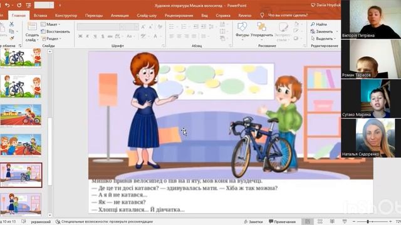Align text left in Абзац group
The width and height of the screenshot is (401, 225).
[x=172, y=36]
